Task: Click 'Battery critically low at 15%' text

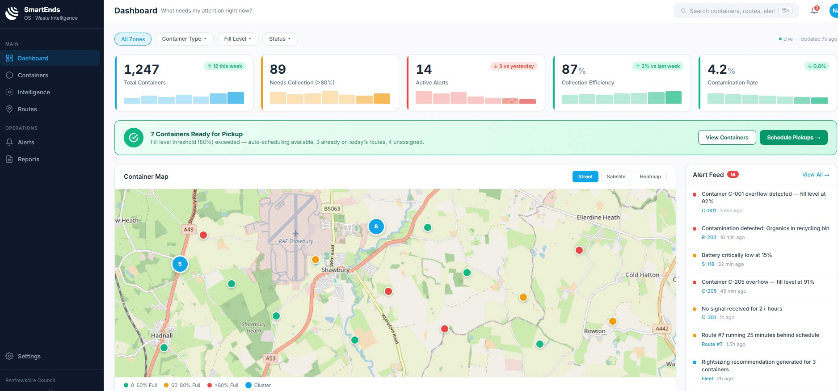Action: click(737, 255)
